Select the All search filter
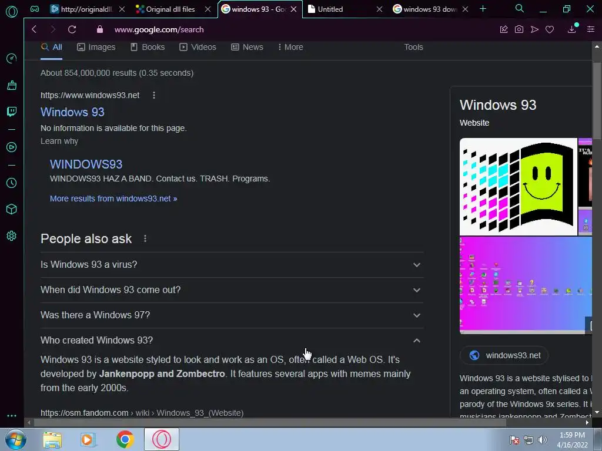602x451 pixels. pyautogui.click(x=52, y=47)
